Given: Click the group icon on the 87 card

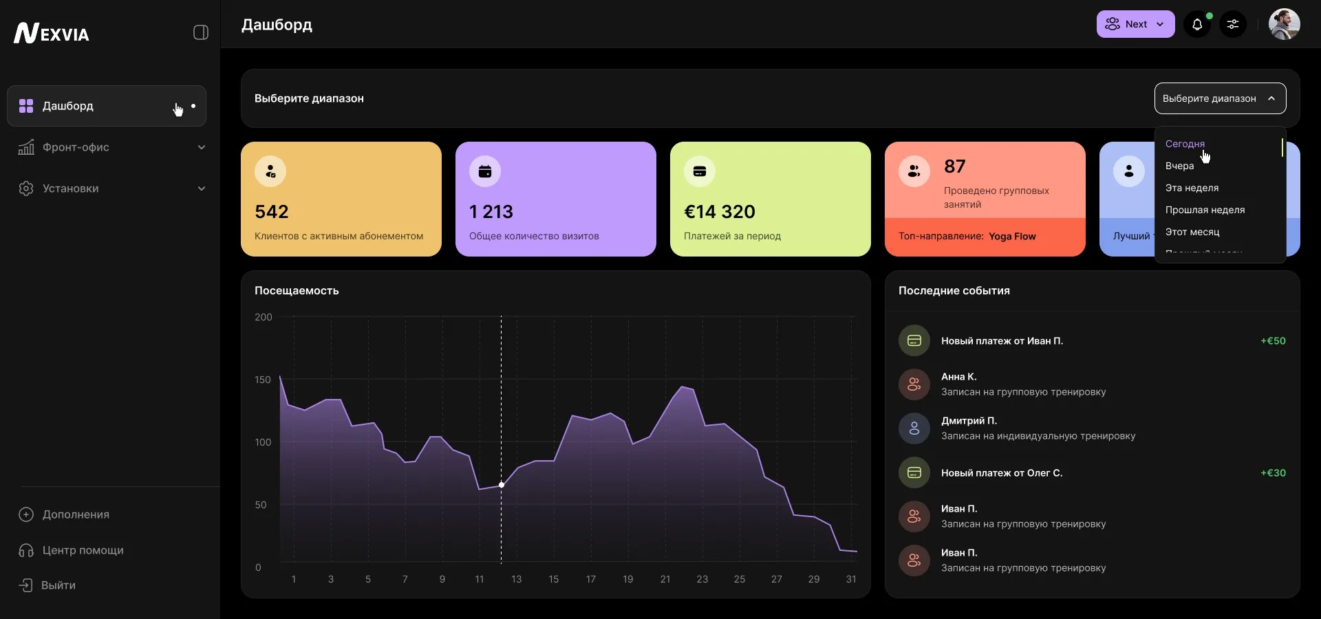Looking at the screenshot, I should tap(914, 171).
